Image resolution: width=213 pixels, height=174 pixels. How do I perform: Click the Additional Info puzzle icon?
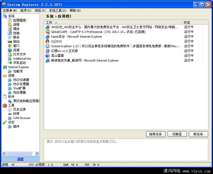[x=10, y=59]
